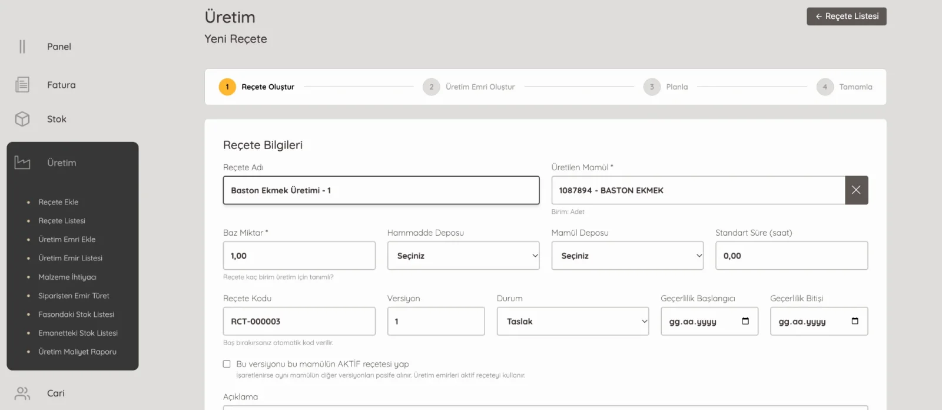Click the Reçete Kodu input field

(299, 322)
